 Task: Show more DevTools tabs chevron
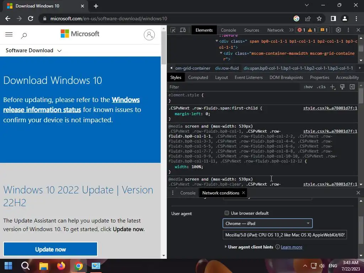291,30
